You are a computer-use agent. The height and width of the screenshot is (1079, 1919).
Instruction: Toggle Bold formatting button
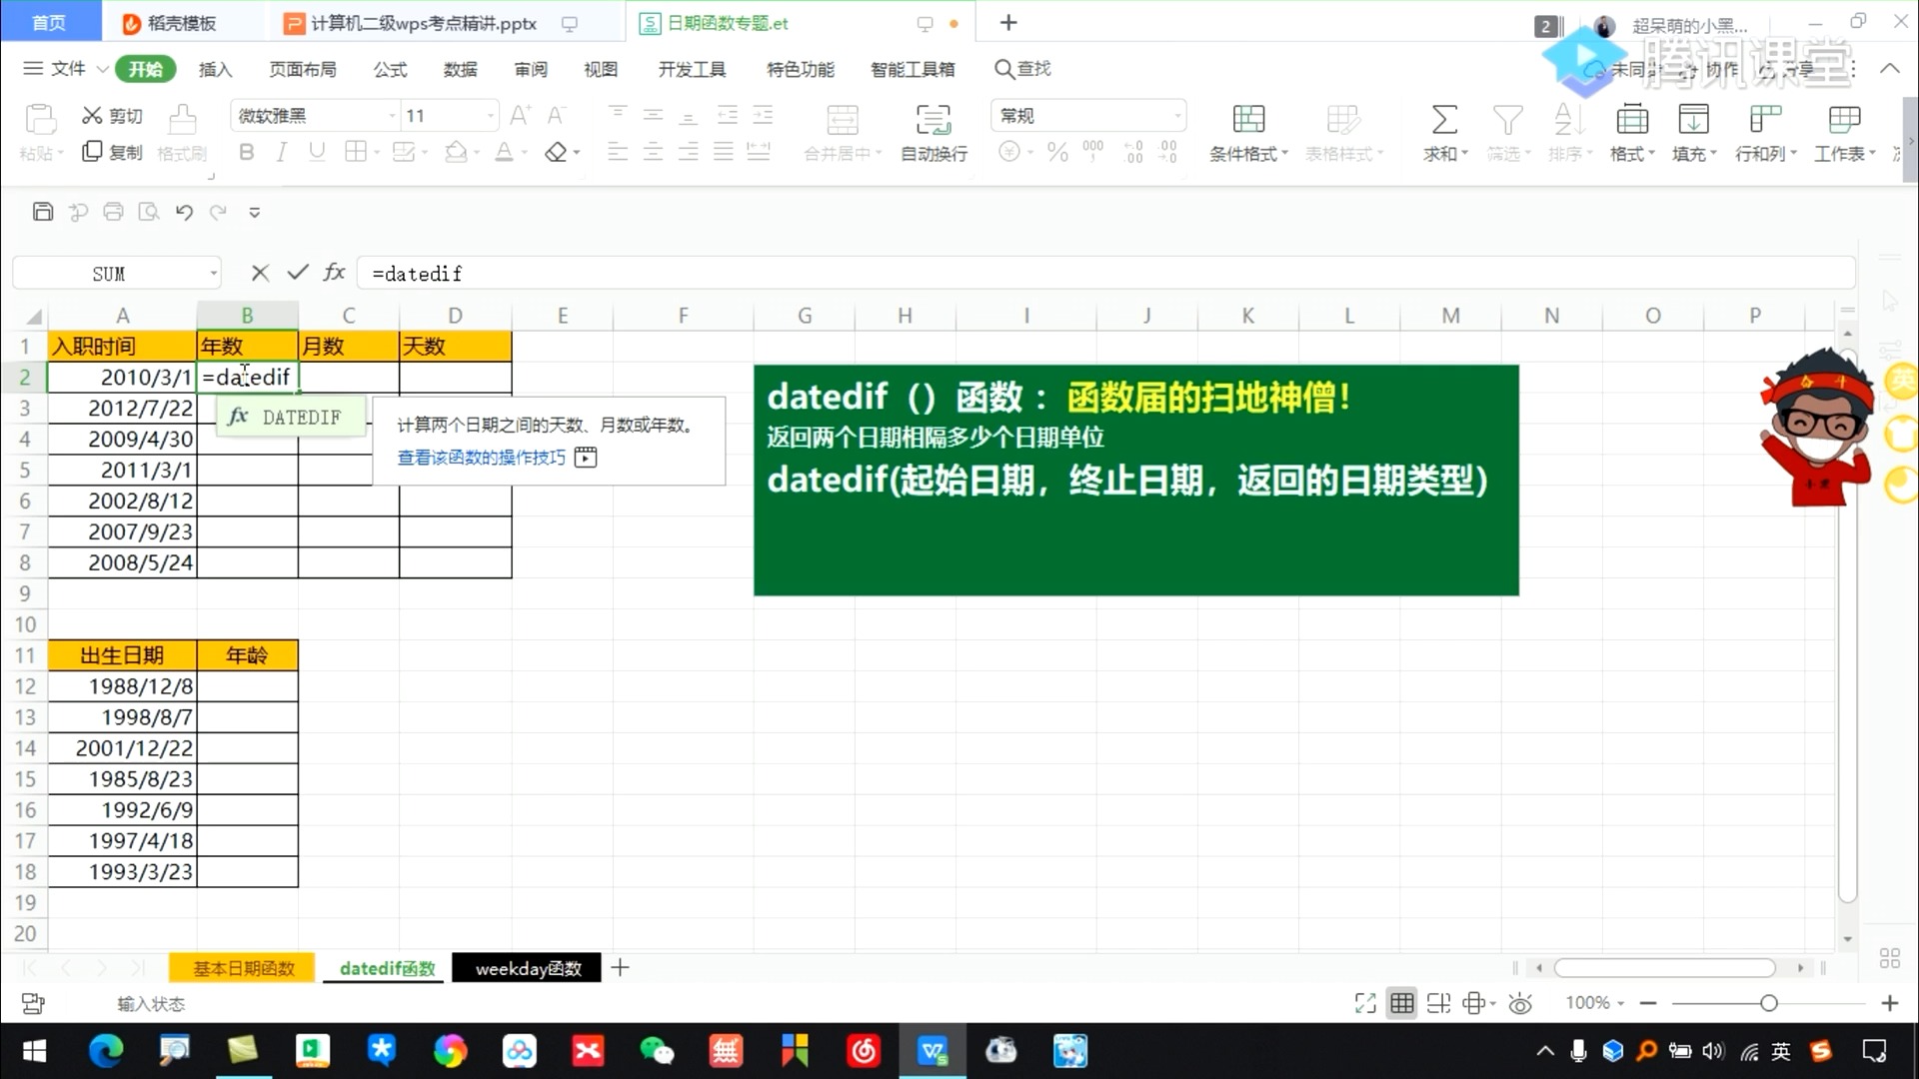[246, 152]
